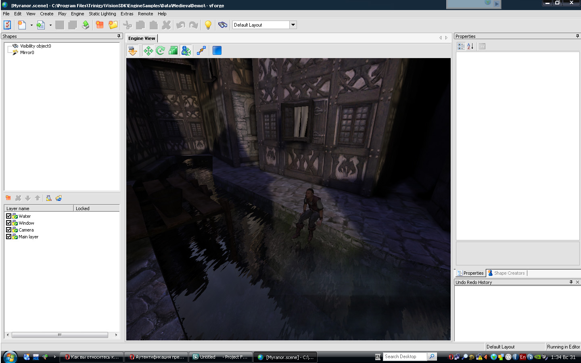Click the delete layer X icon
The width and height of the screenshot is (581, 363).
point(18,198)
